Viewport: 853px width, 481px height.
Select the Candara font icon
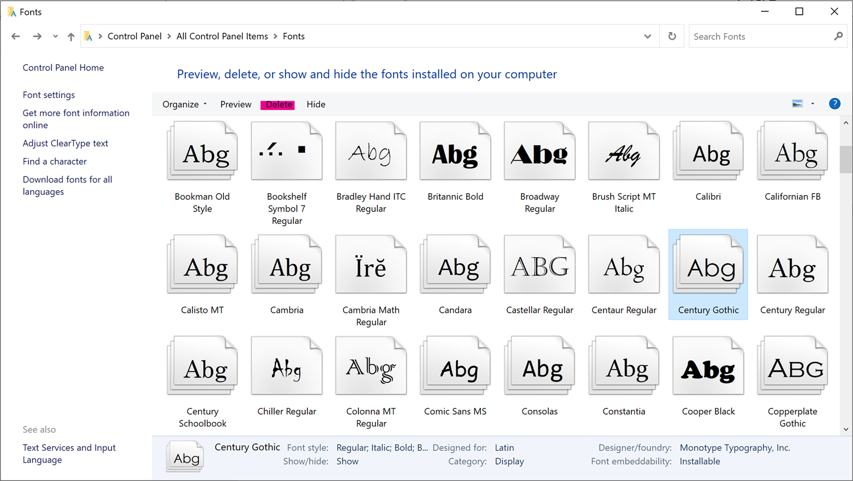(455, 264)
